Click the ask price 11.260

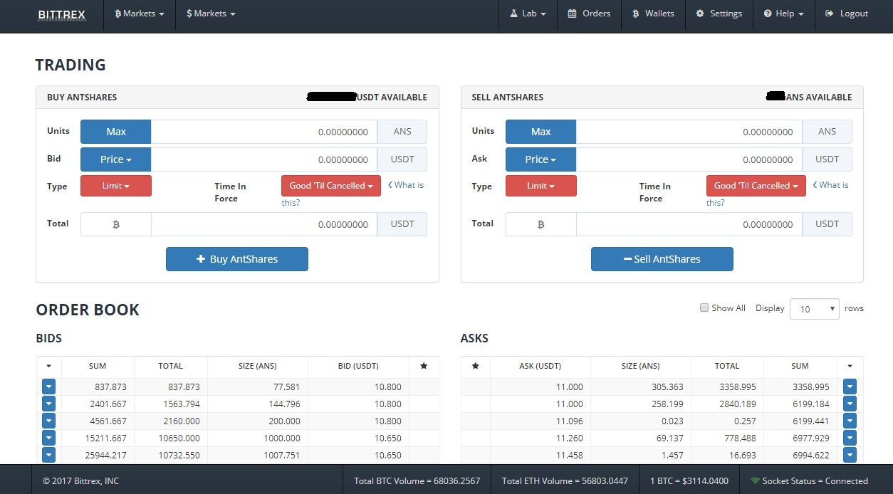click(569, 438)
